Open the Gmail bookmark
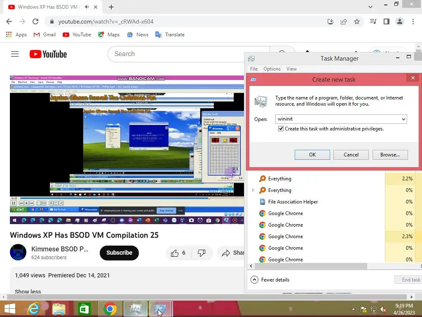The width and height of the screenshot is (422, 317). coord(45,35)
